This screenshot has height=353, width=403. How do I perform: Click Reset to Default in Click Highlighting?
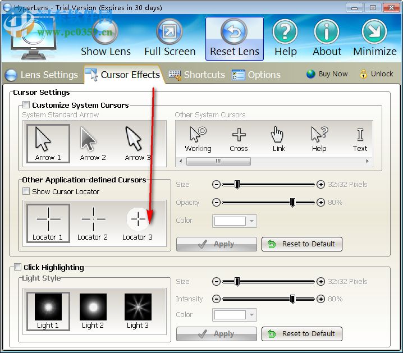tap(302, 334)
